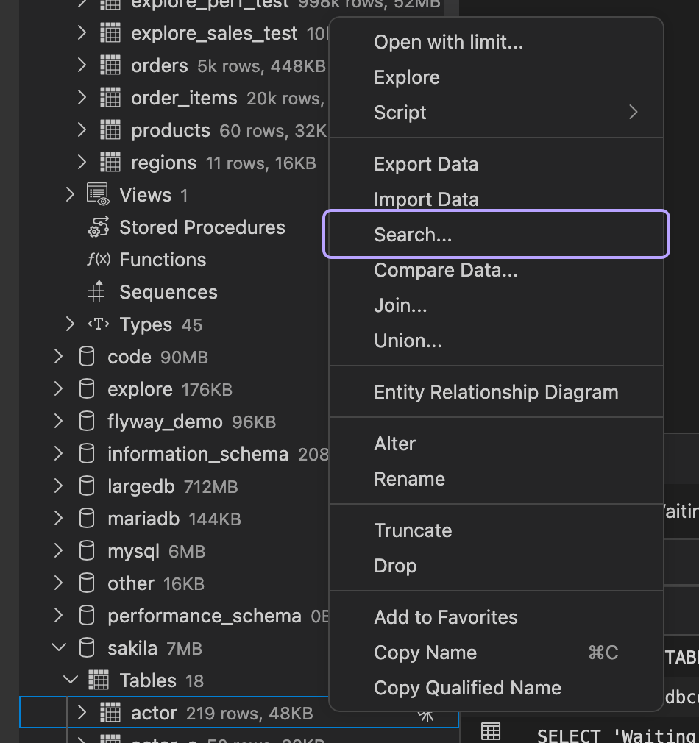The image size is (699, 743).
Task: Click the code database icon
Action: (x=86, y=356)
